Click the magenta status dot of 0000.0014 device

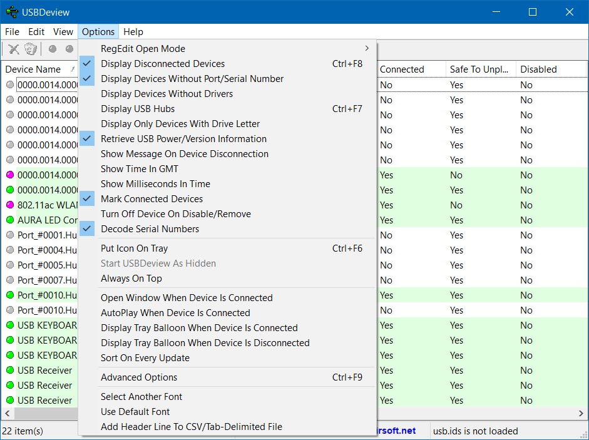(x=10, y=175)
